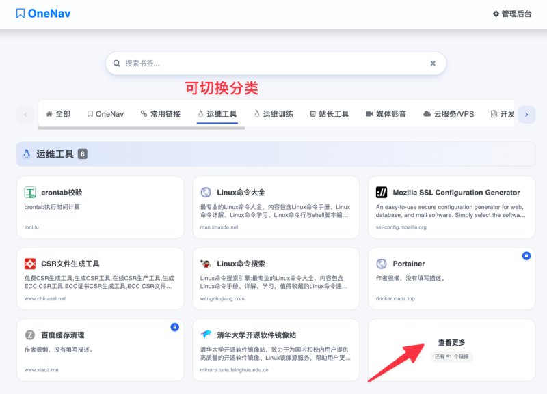
Task: Click the avatar icon of Linux命令搜索
Action: coord(206,264)
